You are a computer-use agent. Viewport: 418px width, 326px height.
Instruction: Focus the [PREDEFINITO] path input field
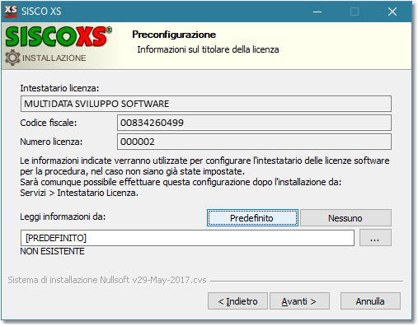[x=187, y=238]
